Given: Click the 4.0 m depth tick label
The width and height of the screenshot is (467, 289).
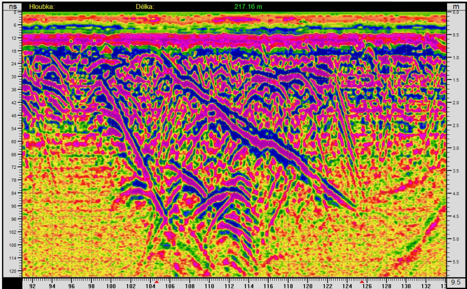Looking at the screenshot, I should [456, 194].
